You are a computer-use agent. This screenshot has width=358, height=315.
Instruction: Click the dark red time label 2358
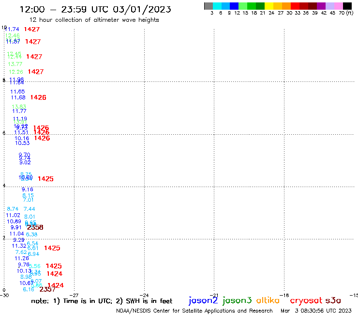(x=35, y=227)
